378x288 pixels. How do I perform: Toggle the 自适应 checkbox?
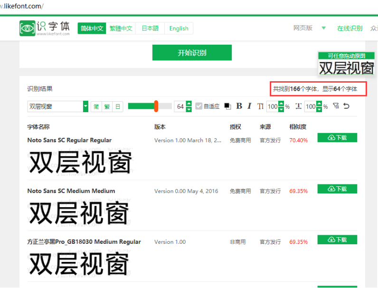click(x=199, y=106)
